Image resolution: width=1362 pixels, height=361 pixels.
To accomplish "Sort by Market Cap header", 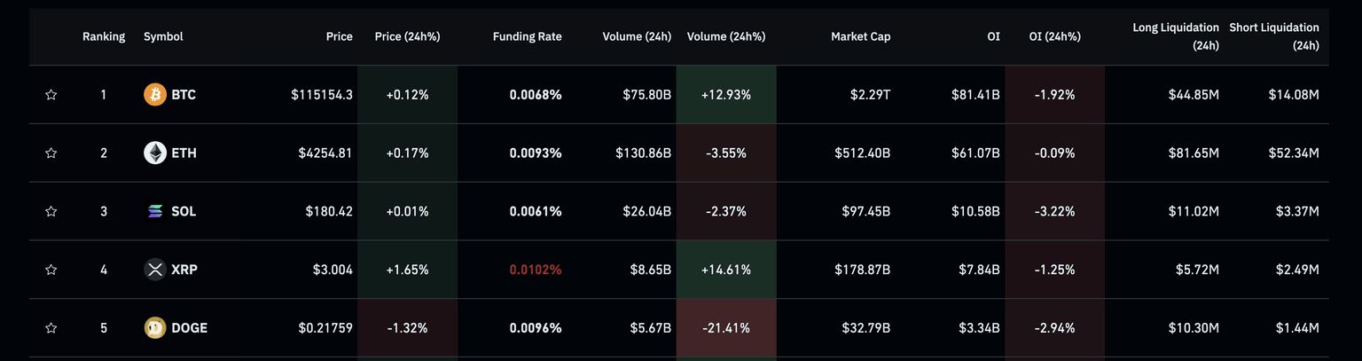I will click(x=860, y=36).
